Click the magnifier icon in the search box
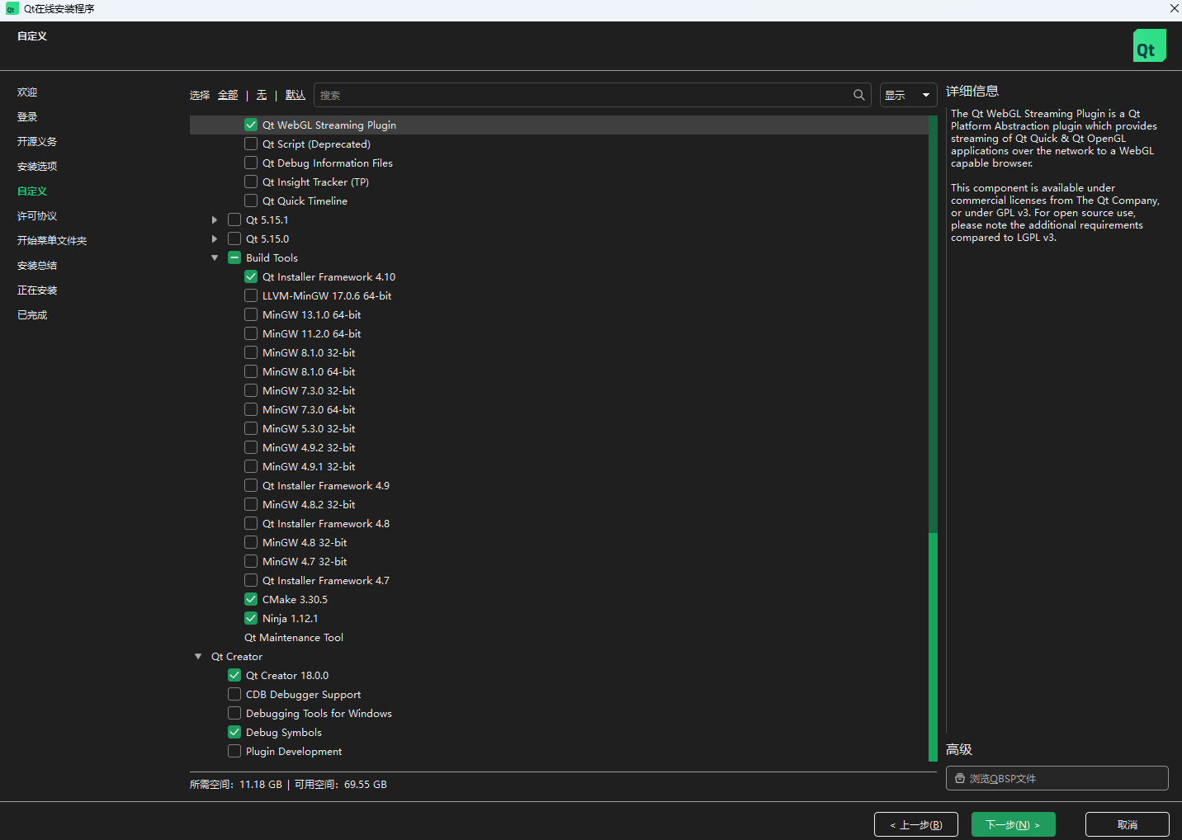Viewport: 1182px width, 840px height. point(859,95)
